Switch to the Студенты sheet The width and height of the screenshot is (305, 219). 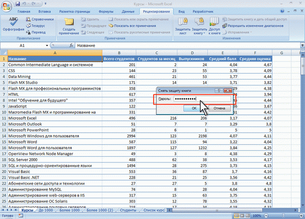click(128, 210)
